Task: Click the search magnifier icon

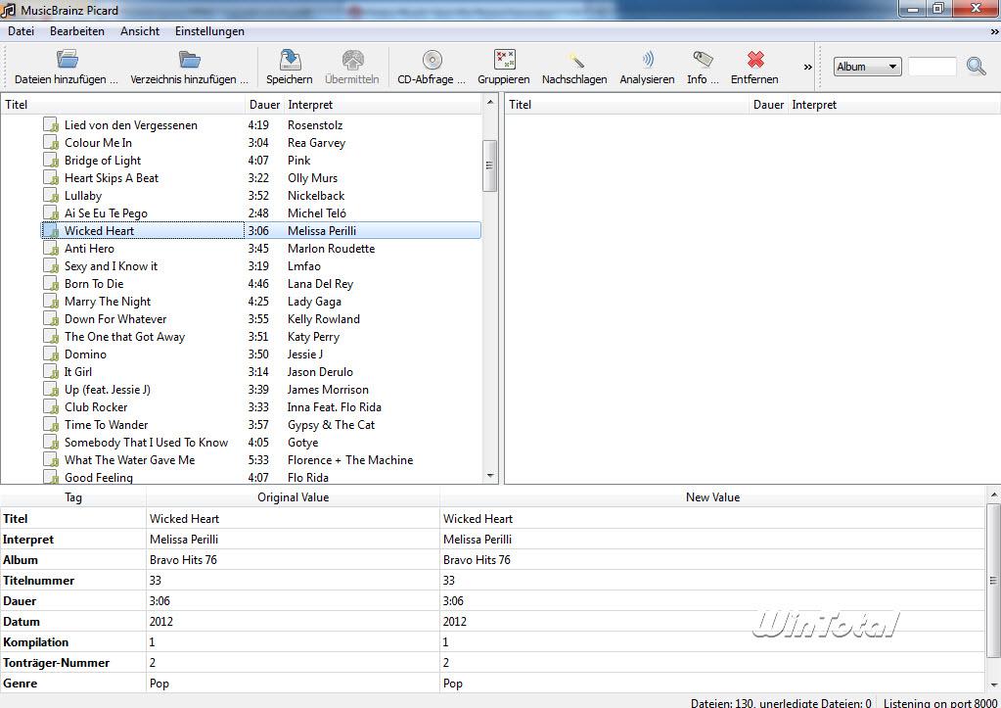Action: click(976, 66)
